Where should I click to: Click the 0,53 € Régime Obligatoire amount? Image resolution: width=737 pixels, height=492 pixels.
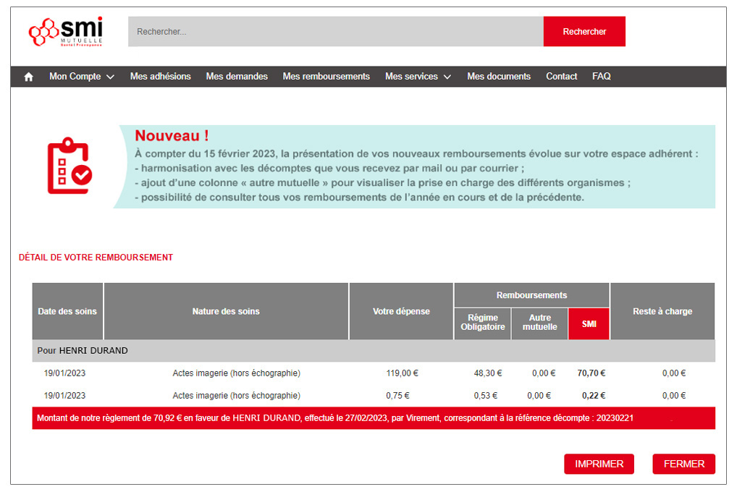[x=486, y=396]
